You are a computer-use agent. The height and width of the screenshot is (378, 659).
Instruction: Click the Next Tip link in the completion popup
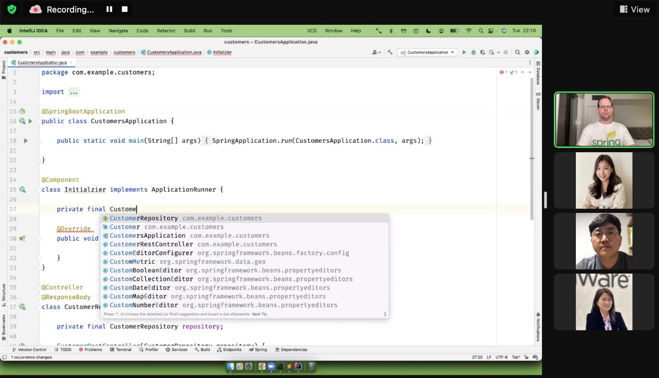tap(259, 314)
